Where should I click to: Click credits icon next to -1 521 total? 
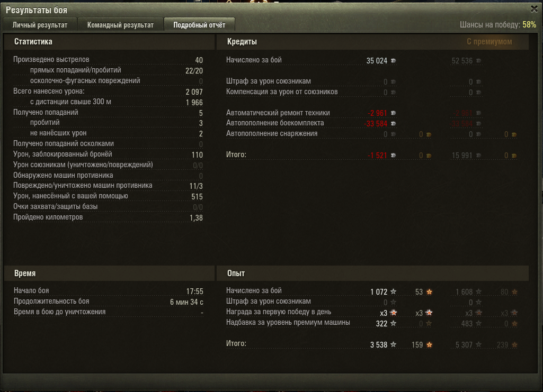click(394, 156)
